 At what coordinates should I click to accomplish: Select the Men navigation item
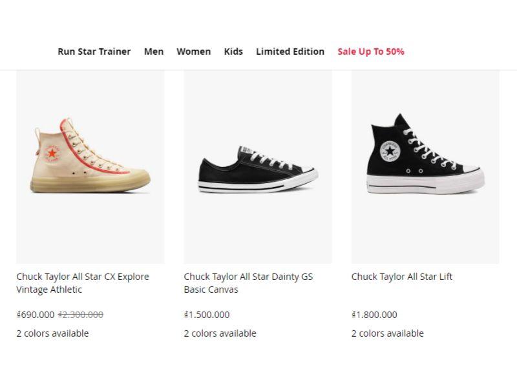click(154, 52)
